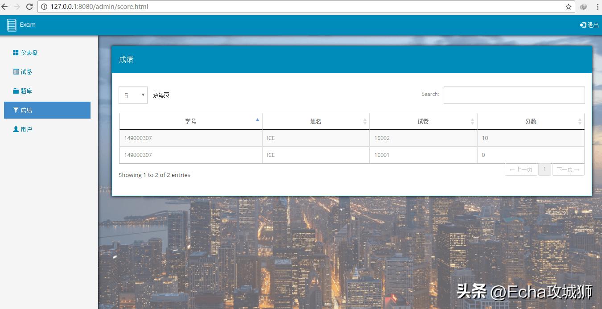The width and height of the screenshot is (602, 309).
Task: Click the 试卷 column sort arrows
Action: point(472,121)
